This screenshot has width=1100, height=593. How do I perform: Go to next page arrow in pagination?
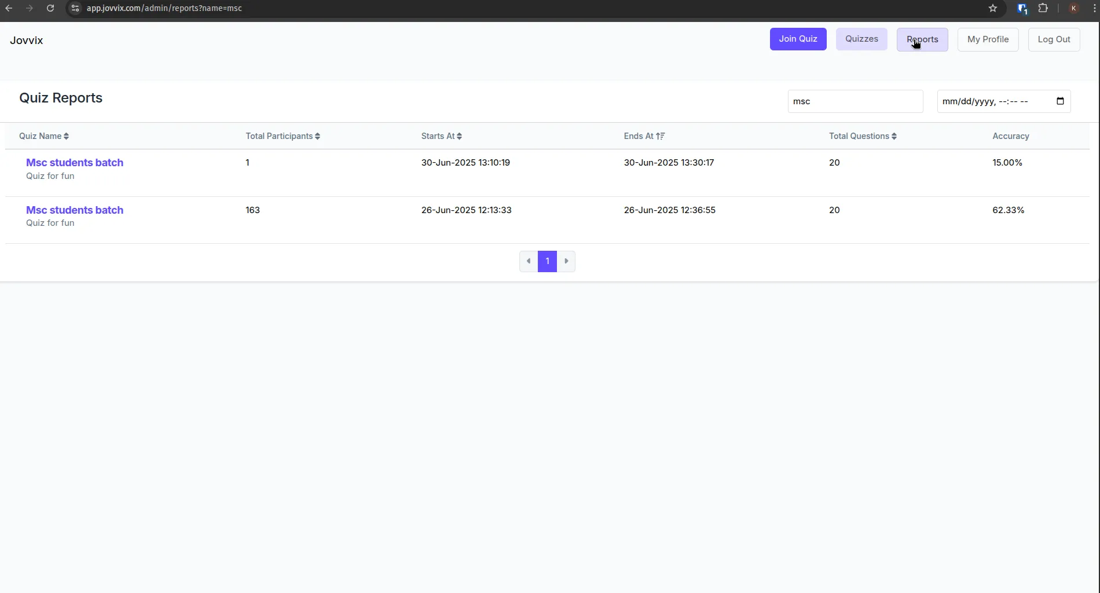(566, 261)
